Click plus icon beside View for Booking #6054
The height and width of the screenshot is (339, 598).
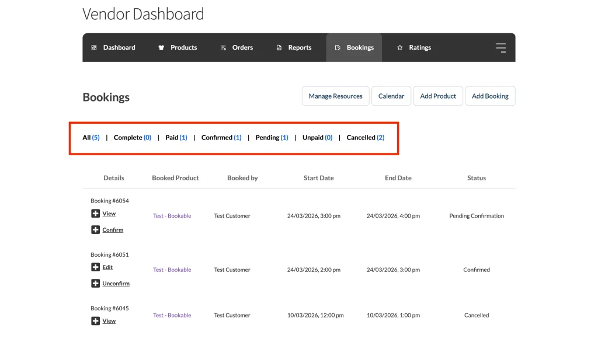click(95, 214)
